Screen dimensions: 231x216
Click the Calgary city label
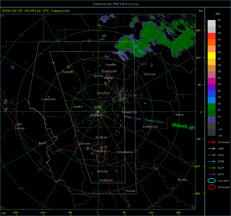(100, 151)
